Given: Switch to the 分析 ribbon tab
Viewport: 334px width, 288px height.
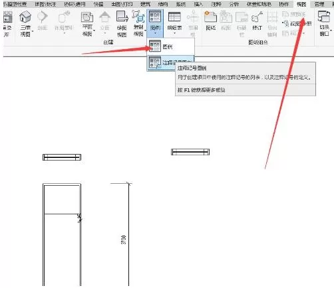Looking at the screenshot, I should 234,4.
